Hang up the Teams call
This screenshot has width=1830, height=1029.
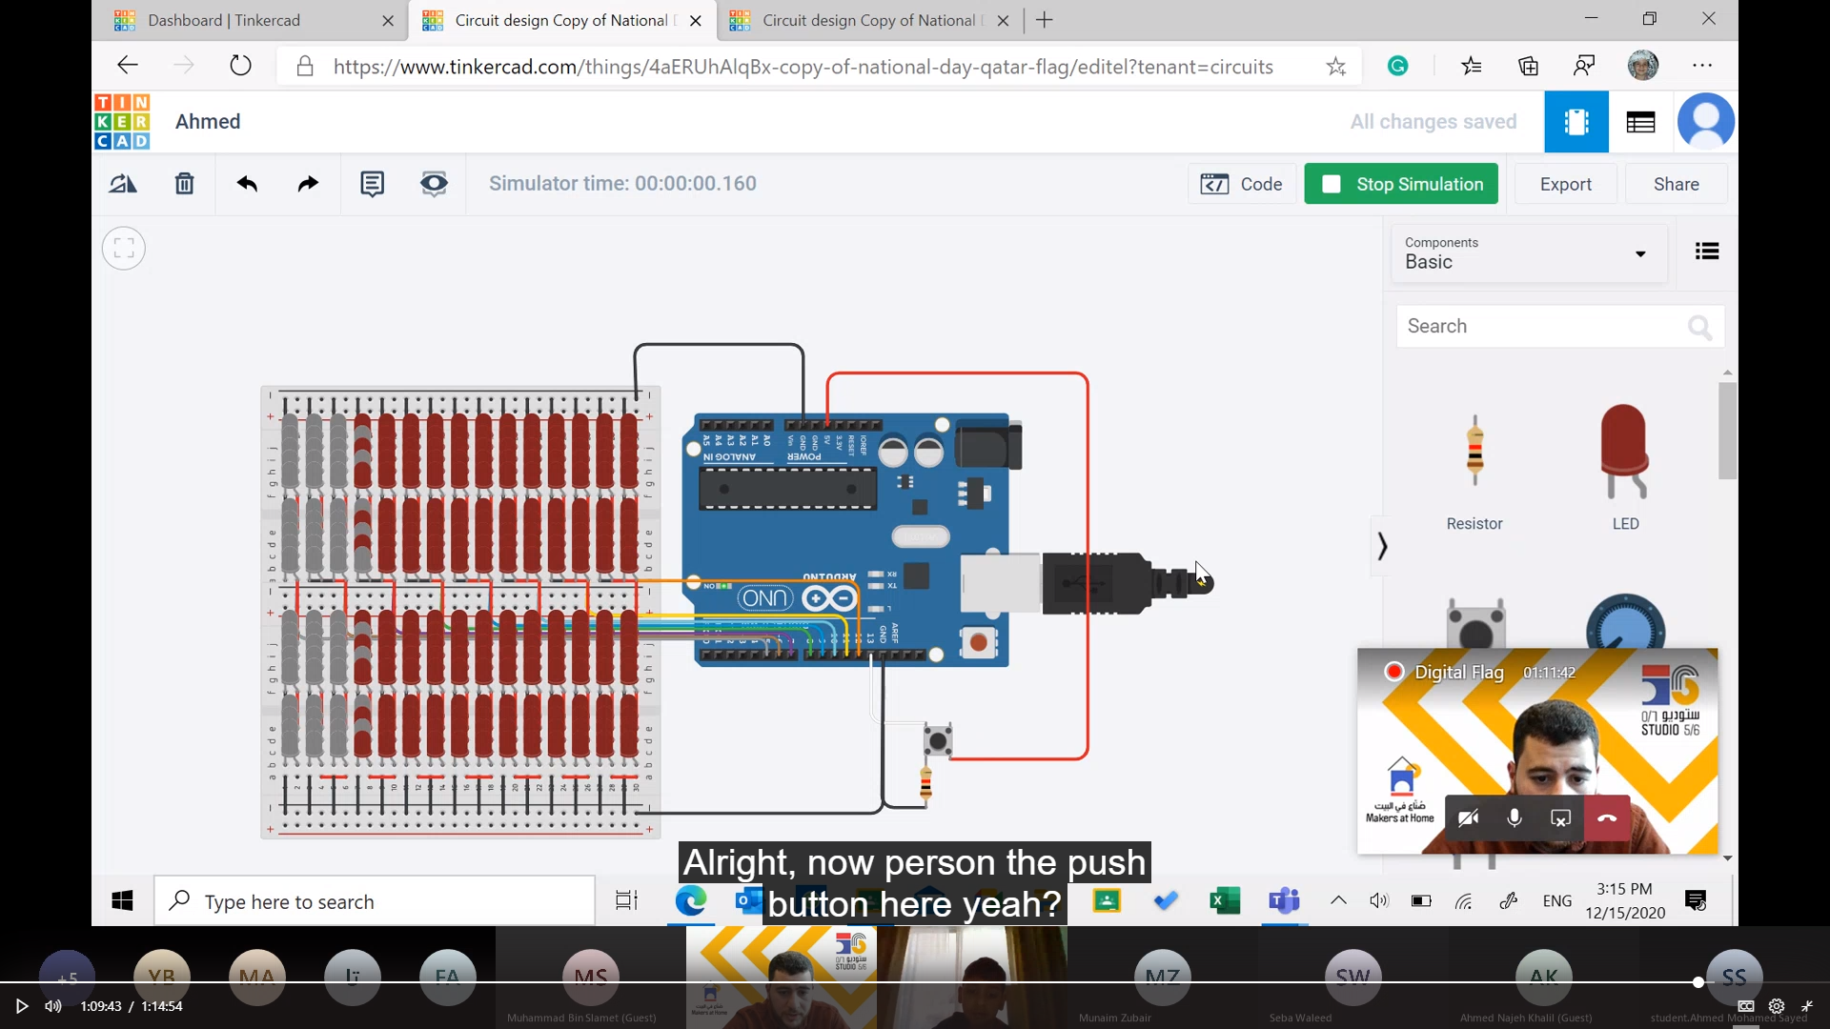point(1607,818)
